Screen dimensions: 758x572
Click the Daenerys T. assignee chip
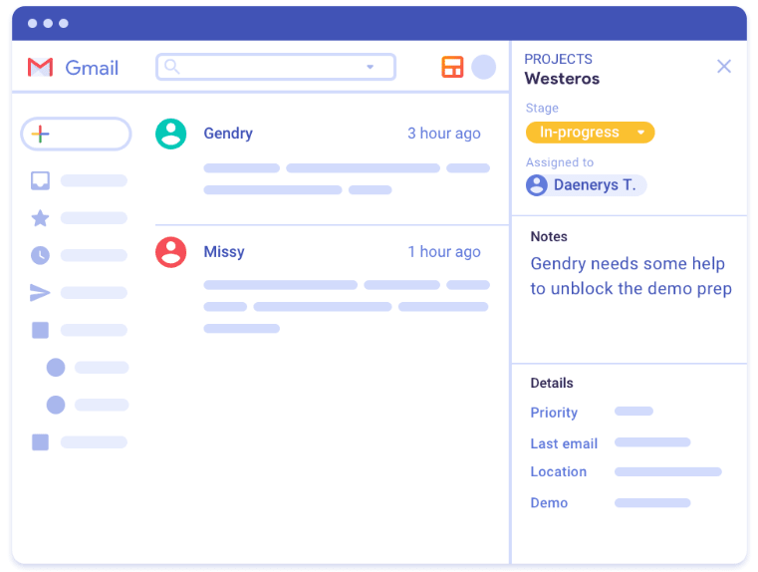586,185
